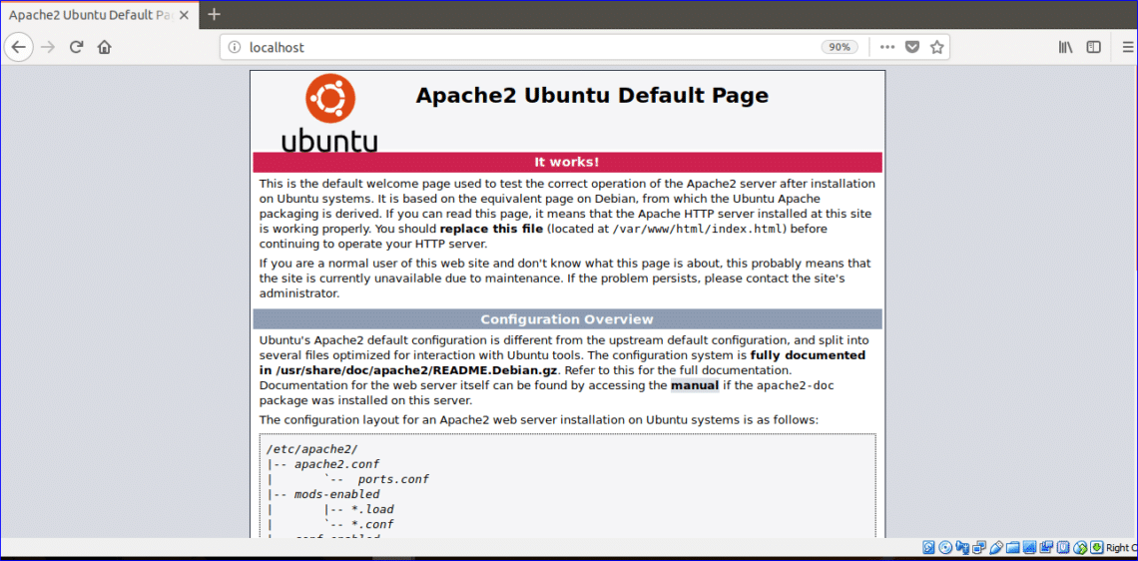Show the sidebars panel

tap(1094, 47)
